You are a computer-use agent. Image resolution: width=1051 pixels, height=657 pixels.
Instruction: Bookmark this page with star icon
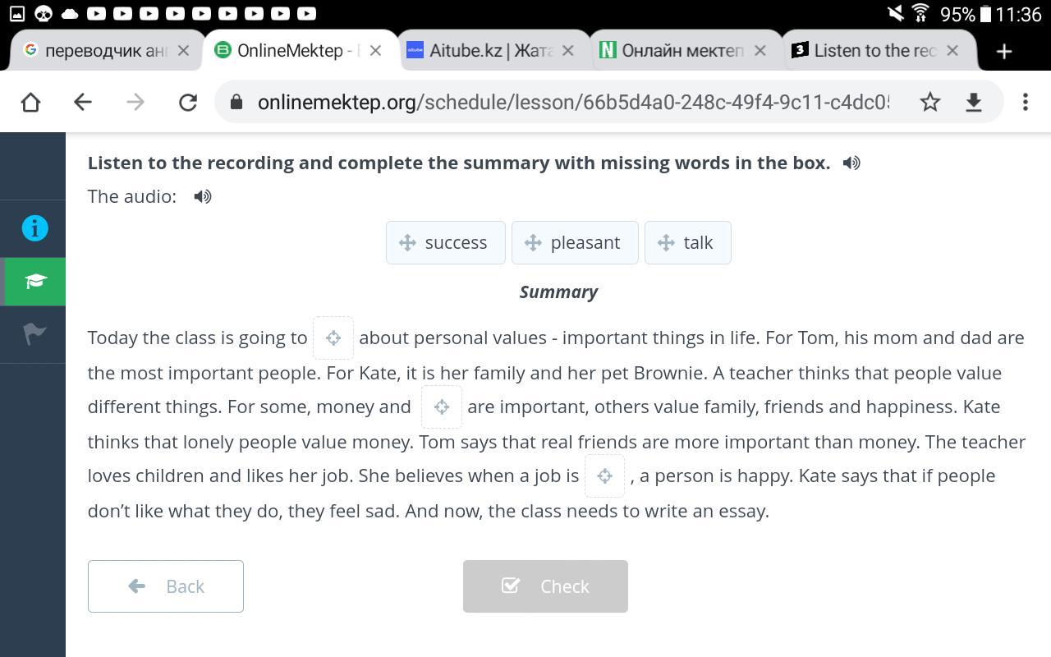pos(929,102)
